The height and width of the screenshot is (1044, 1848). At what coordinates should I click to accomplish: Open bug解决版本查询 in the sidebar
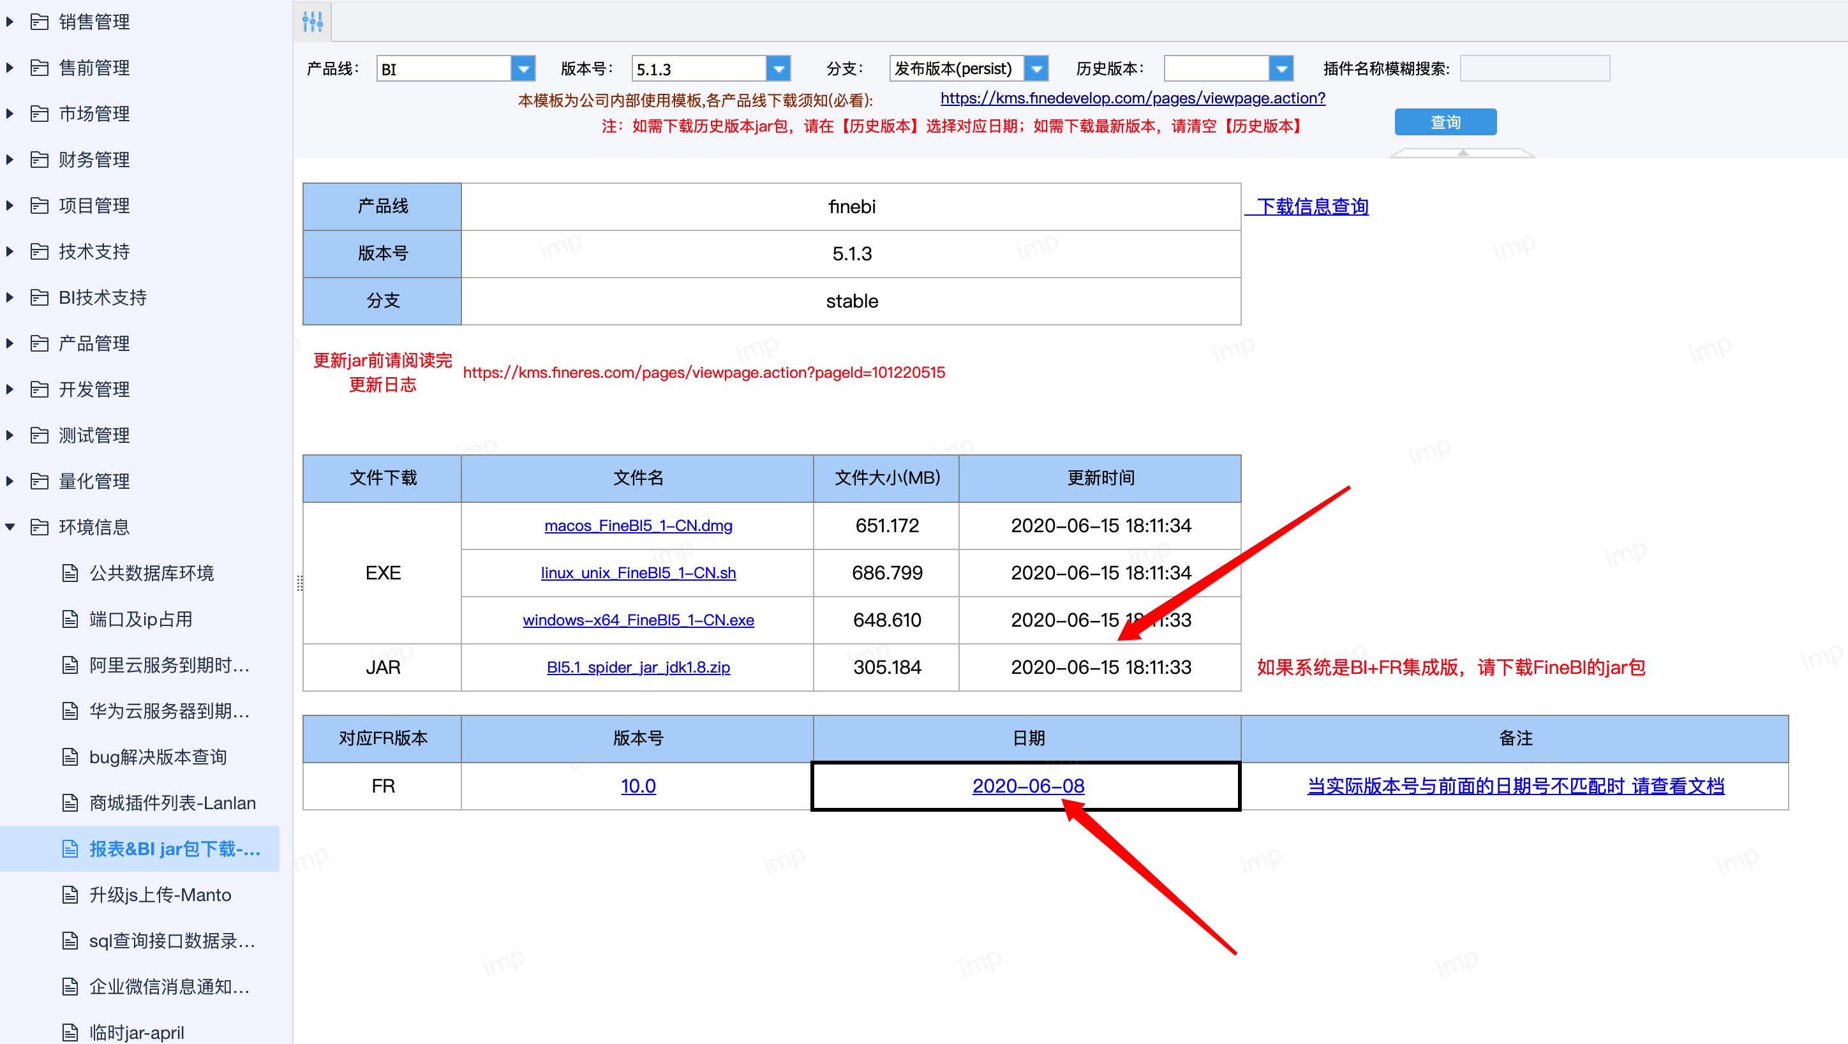[158, 756]
